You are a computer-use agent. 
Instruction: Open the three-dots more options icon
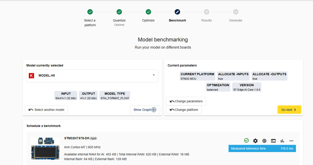(x=291, y=141)
